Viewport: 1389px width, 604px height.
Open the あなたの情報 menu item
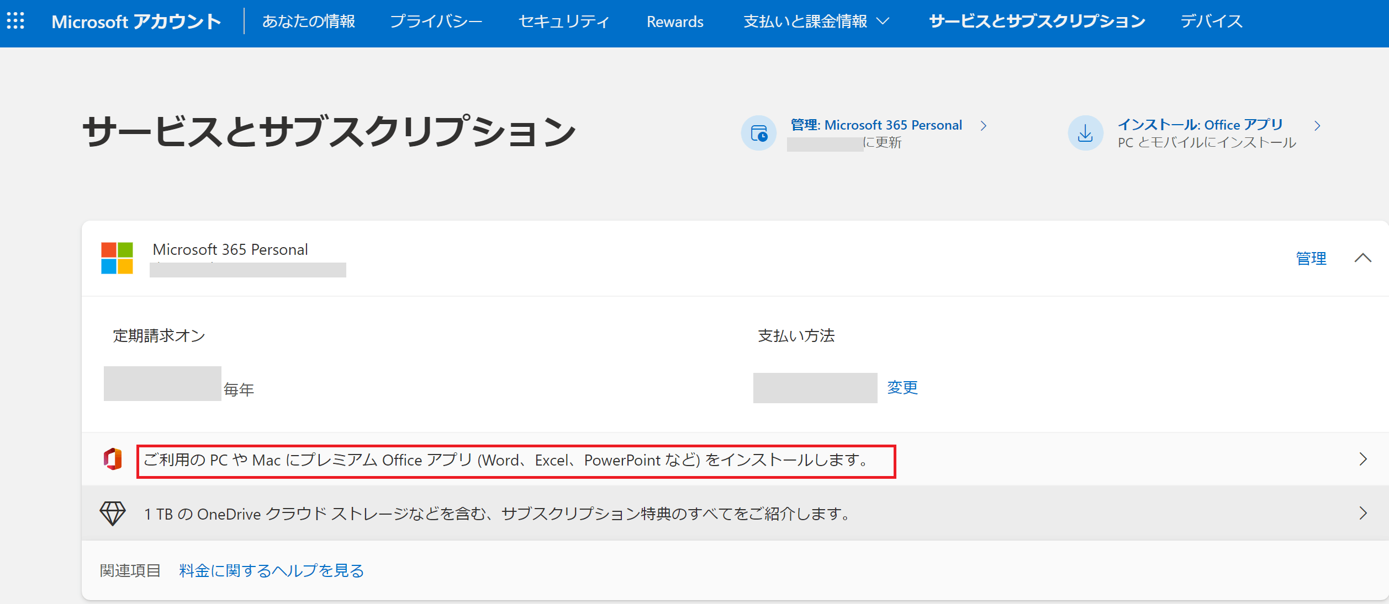coord(310,21)
